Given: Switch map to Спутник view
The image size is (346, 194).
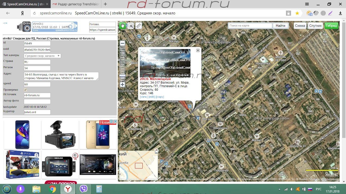Looking at the screenshot, I should pos(316,26).
